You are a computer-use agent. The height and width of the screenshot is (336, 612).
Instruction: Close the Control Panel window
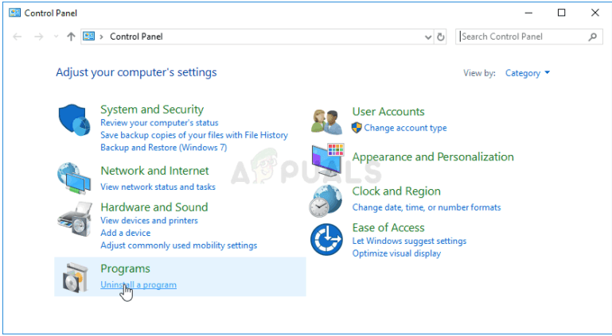(x=594, y=13)
